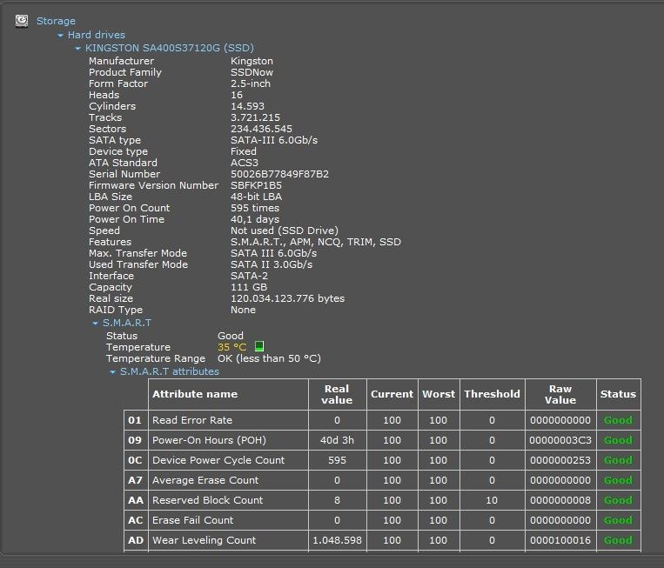This screenshot has height=568, width=664.
Task: Select the Average Erase Count row name
Action: click(205, 480)
